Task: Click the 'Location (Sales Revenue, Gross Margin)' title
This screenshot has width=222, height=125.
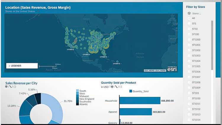Action: pyautogui.click(x=38, y=7)
